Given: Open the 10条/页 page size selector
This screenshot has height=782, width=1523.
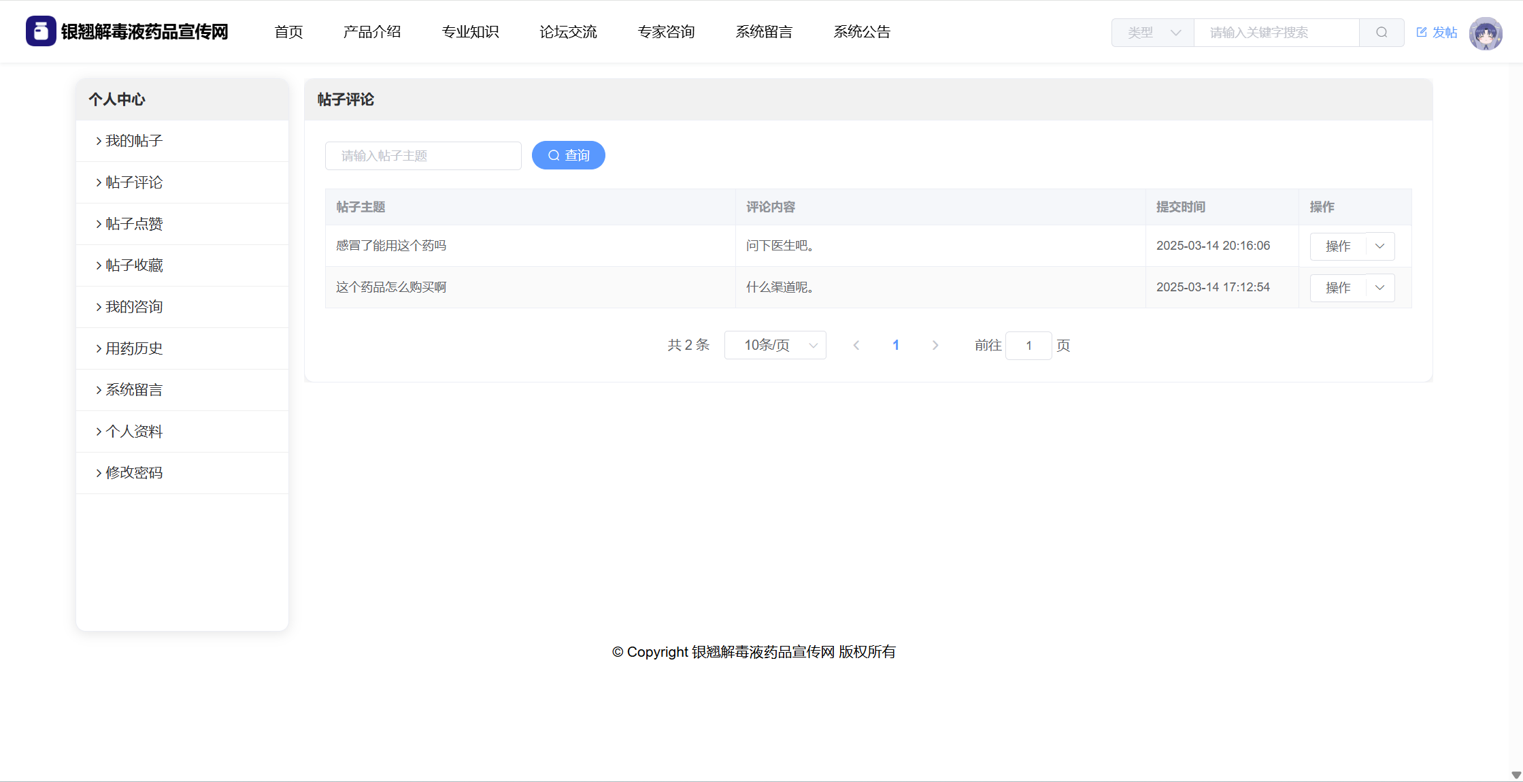Looking at the screenshot, I should (x=775, y=346).
